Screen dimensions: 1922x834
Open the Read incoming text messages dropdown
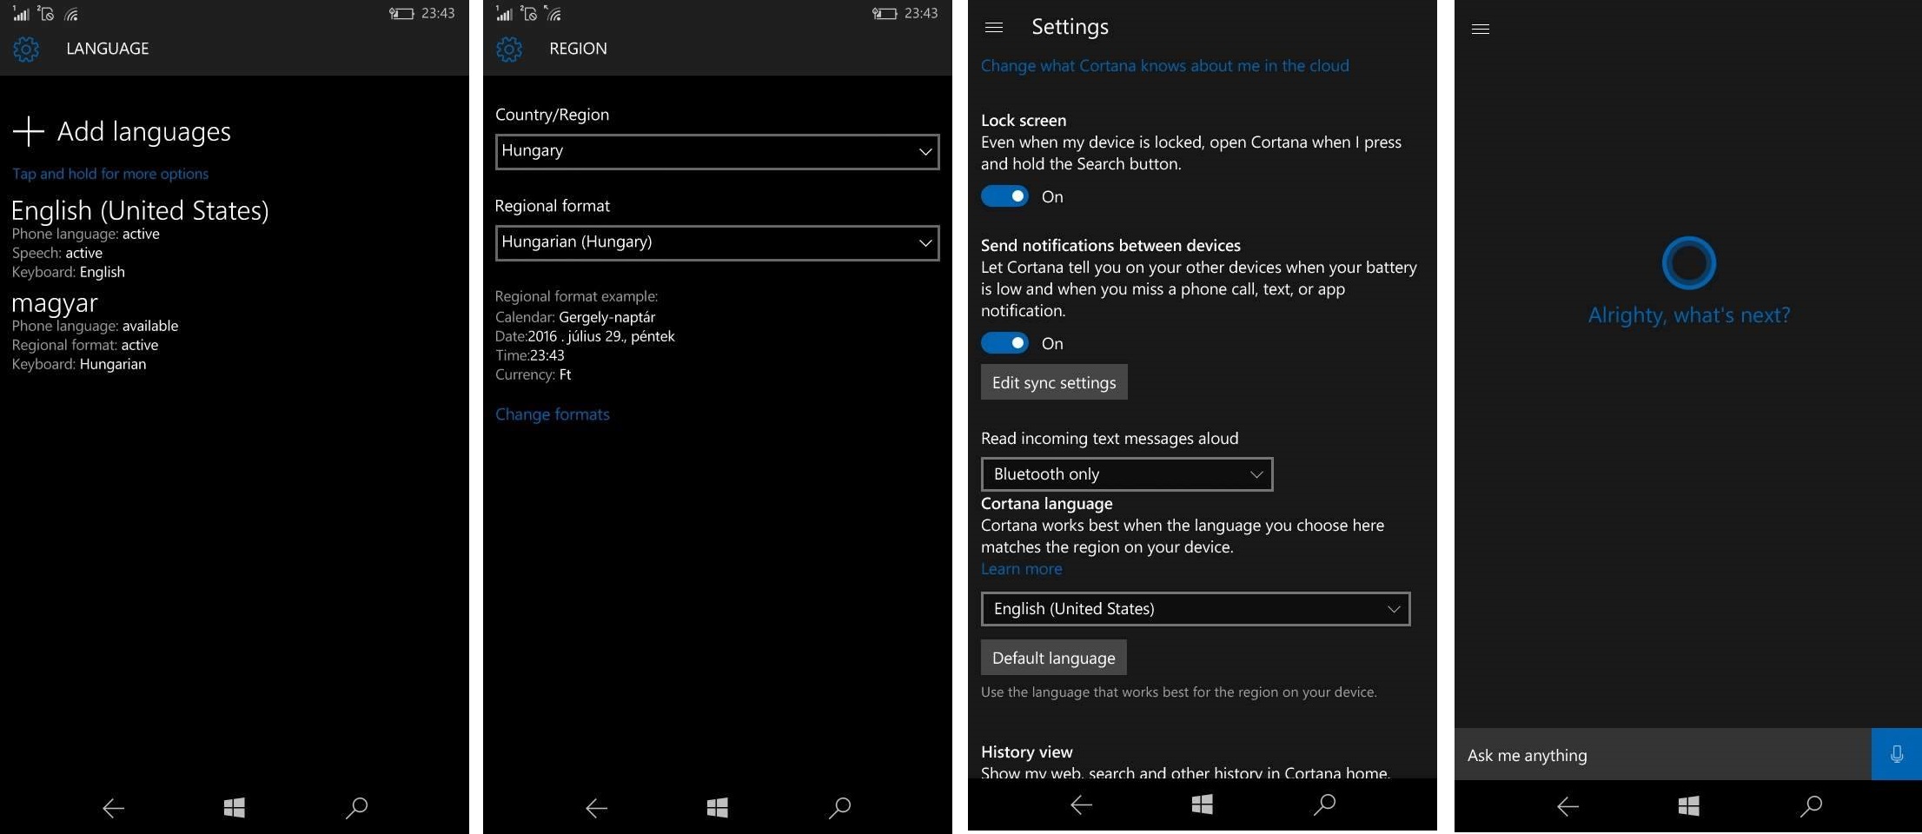pyautogui.click(x=1127, y=474)
